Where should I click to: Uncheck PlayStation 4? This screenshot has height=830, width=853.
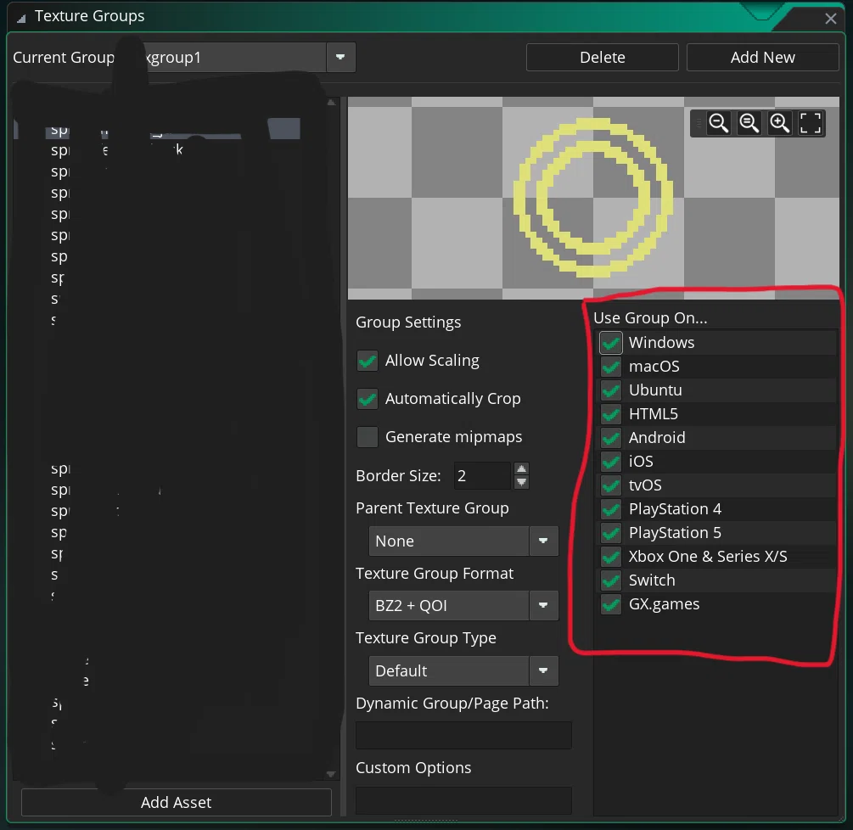tap(610, 509)
